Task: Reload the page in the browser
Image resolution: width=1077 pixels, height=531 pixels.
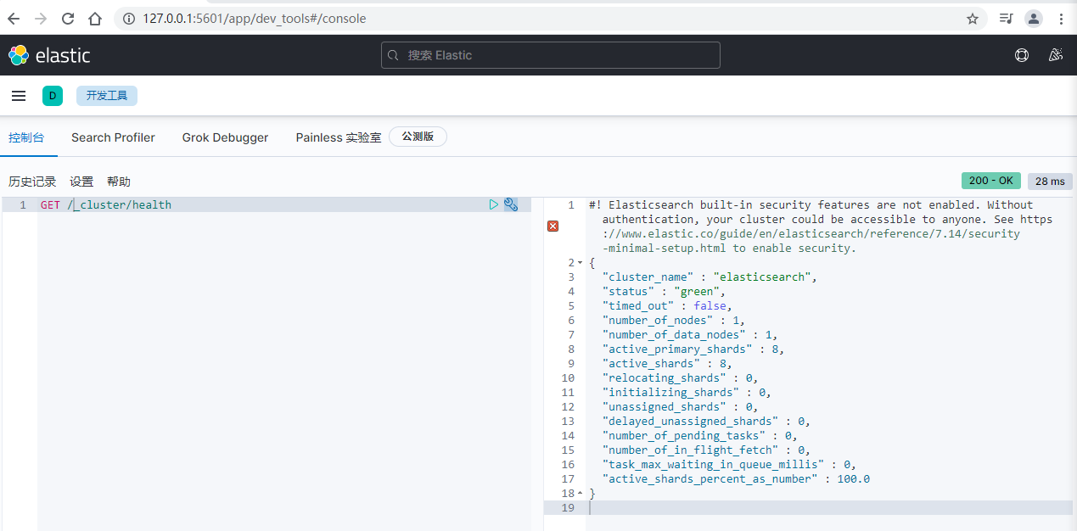Action: coord(68,18)
